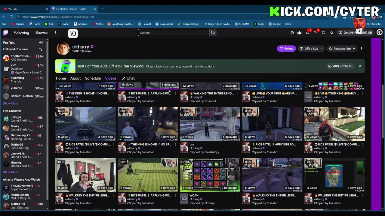Click the search magnifier button
Viewport: 385px width, 216px height.
tap(213, 33)
